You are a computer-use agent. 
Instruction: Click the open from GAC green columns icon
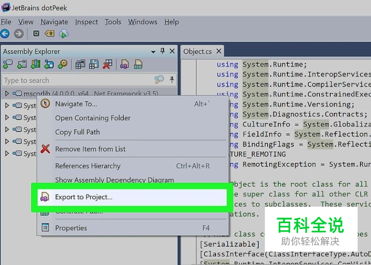click(x=35, y=64)
